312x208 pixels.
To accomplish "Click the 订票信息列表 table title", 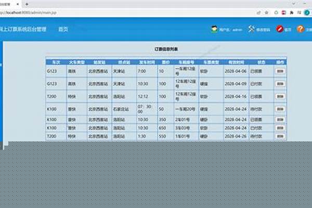I will tap(166, 49).
